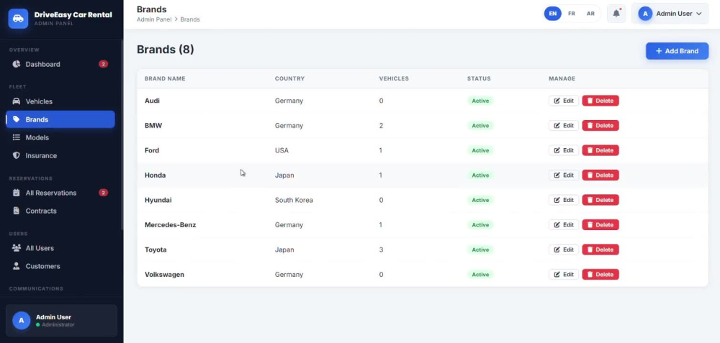Delete the BMW brand
Viewport: 720px width, 343px height.
tap(600, 125)
